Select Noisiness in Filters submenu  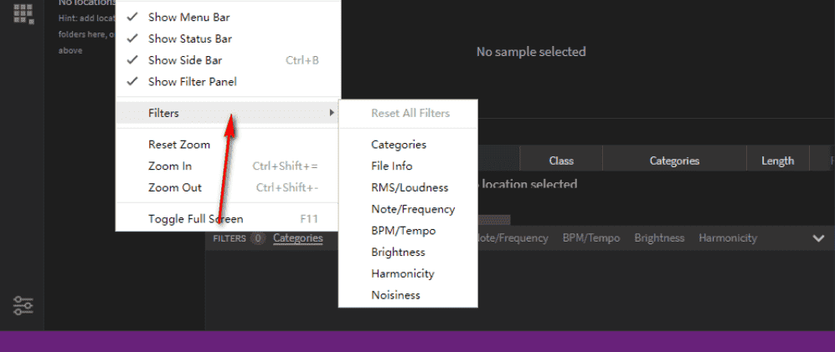[x=408, y=295]
